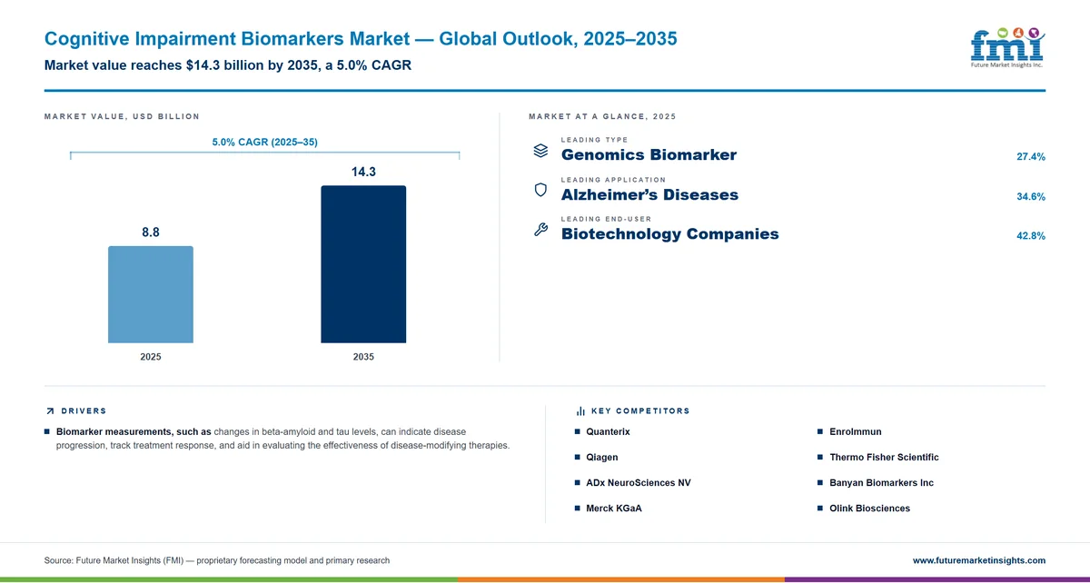Click the Leading Application label
The width and height of the screenshot is (1090, 583).
point(613,180)
